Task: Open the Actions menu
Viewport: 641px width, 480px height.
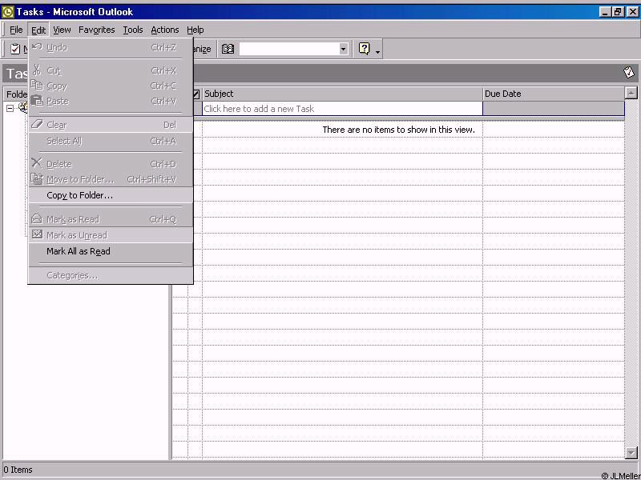Action: coord(165,30)
